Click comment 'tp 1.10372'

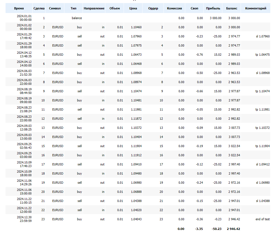coord(262,128)
